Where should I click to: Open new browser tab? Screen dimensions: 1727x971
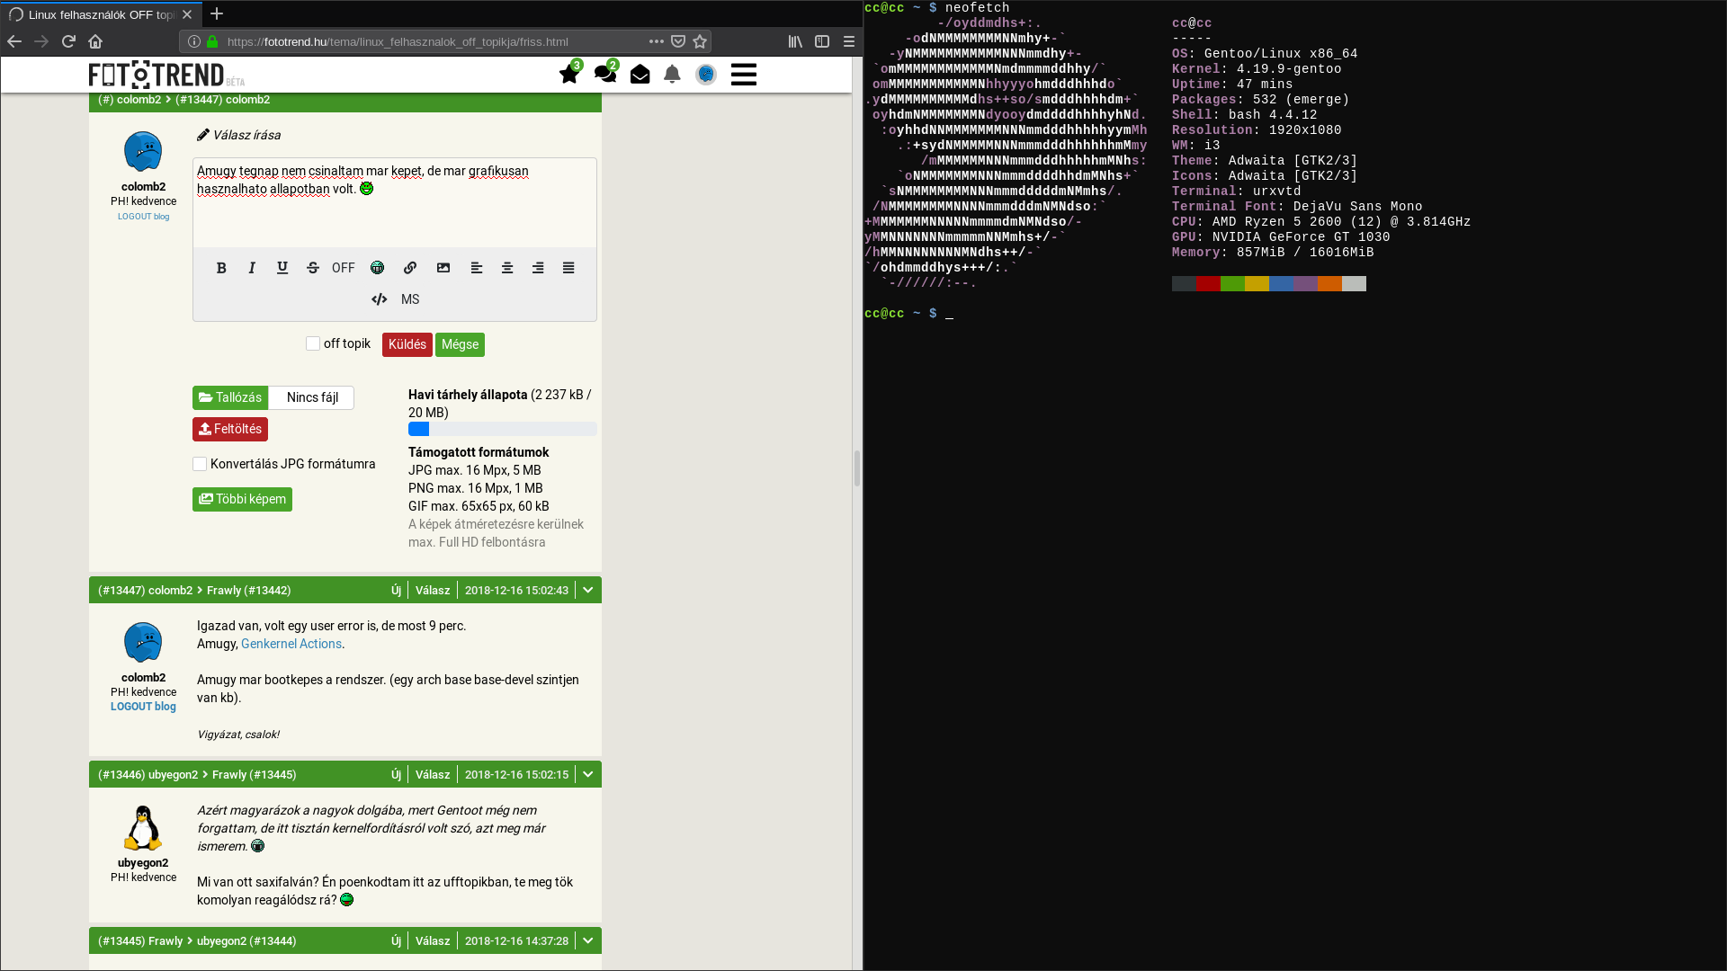(x=217, y=14)
